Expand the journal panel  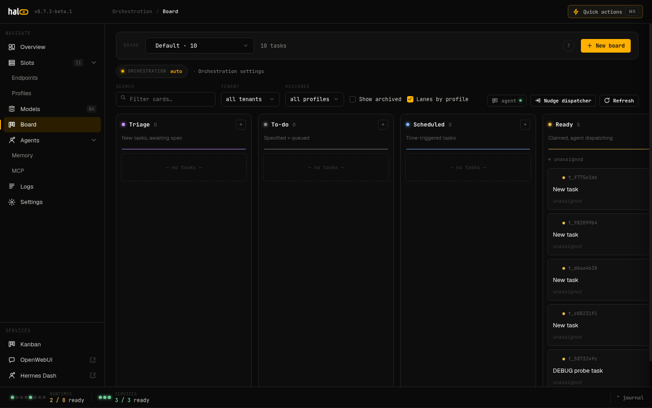click(630, 398)
